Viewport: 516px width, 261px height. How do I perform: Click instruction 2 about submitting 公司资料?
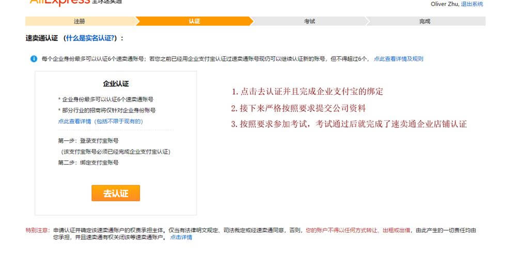pos(298,108)
